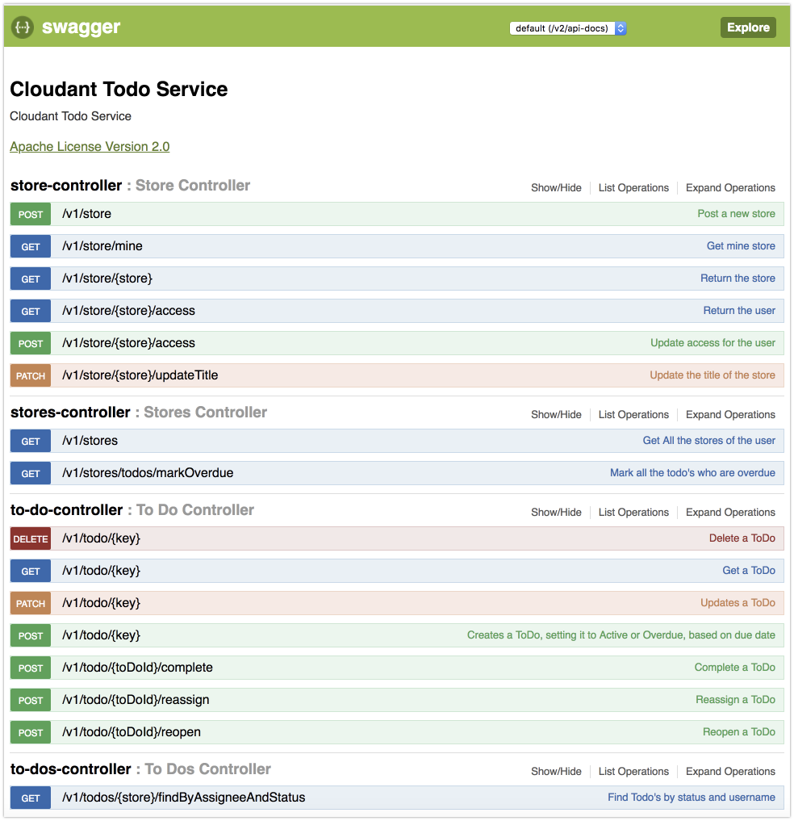Screen dimensions: 794x821
Task: Click Show/Hide for stores-controller
Action: [556, 415]
